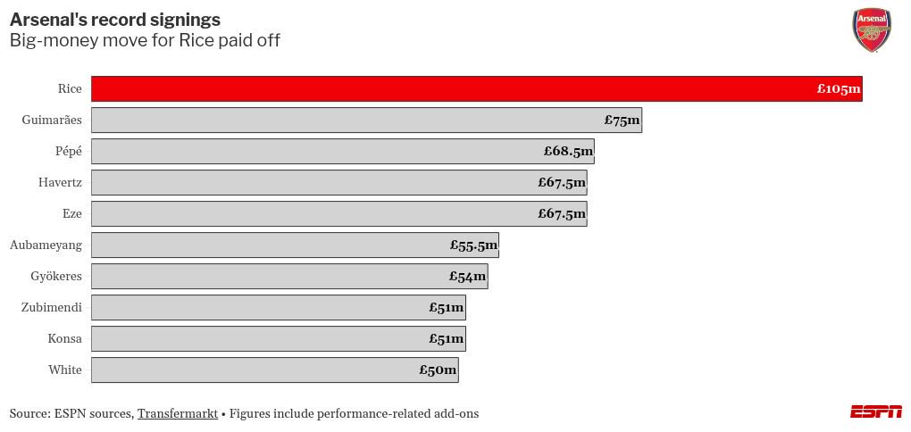Image resolution: width=911 pixels, height=432 pixels.
Task: Select the Eze £67.5m bar
Action: [339, 213]
